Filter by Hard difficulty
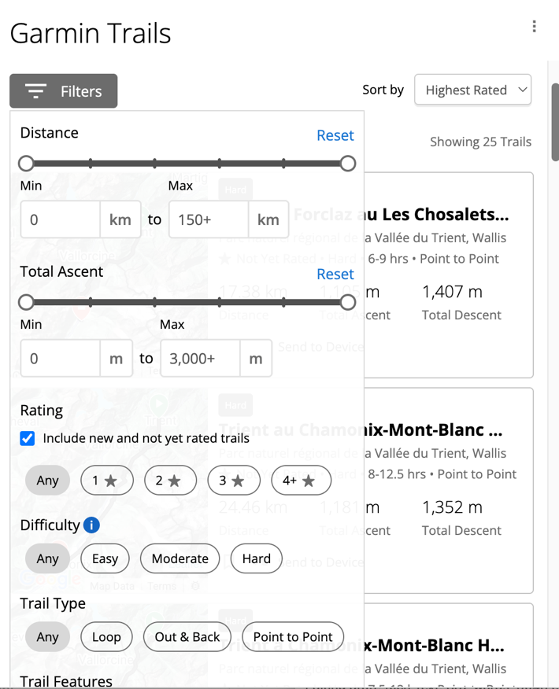 pyautogui.click(x=257, y=558)
